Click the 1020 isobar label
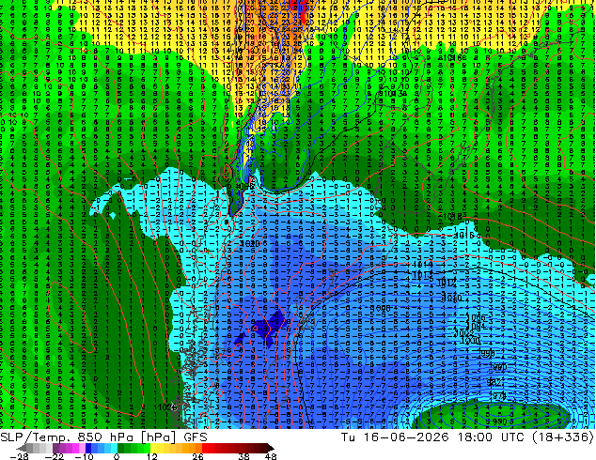Viewport: 596px width, 460px height. 249,243
